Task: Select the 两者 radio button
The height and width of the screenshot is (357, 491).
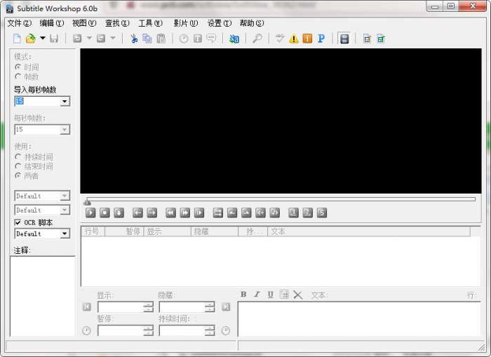Action: (18, 175)
